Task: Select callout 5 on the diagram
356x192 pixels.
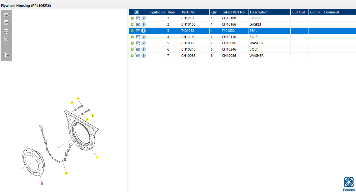Action: 72,103
